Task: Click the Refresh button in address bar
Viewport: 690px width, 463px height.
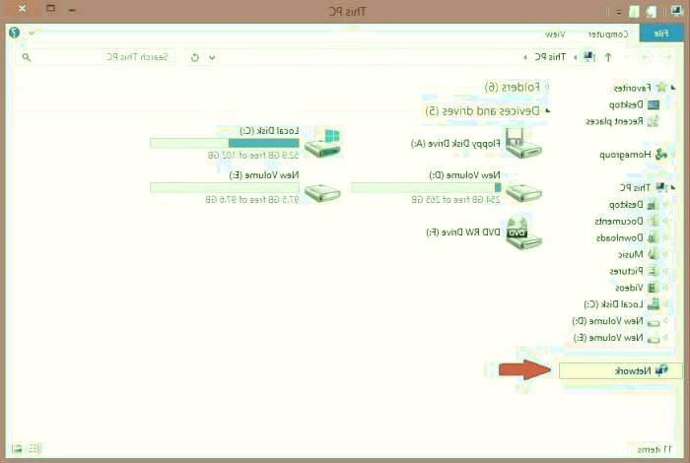Action: (x=194, y=57)
